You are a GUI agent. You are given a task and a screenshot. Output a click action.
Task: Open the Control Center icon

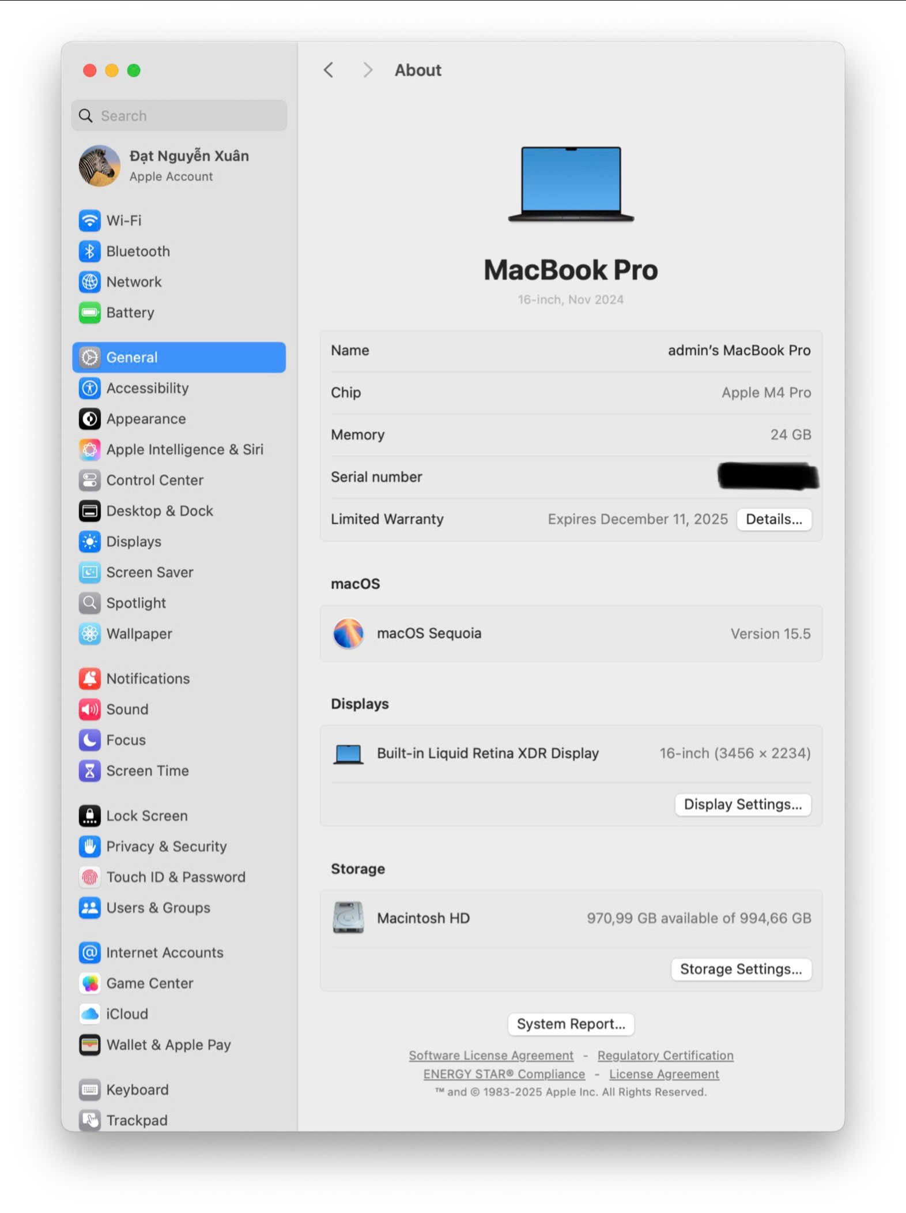coord(89,480)
